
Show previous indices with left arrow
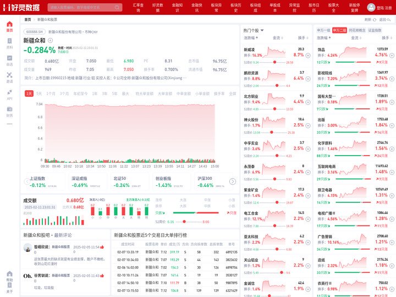point(27,182)
